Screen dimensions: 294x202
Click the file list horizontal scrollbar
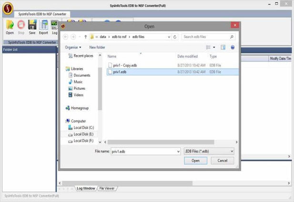pos(161,142)
